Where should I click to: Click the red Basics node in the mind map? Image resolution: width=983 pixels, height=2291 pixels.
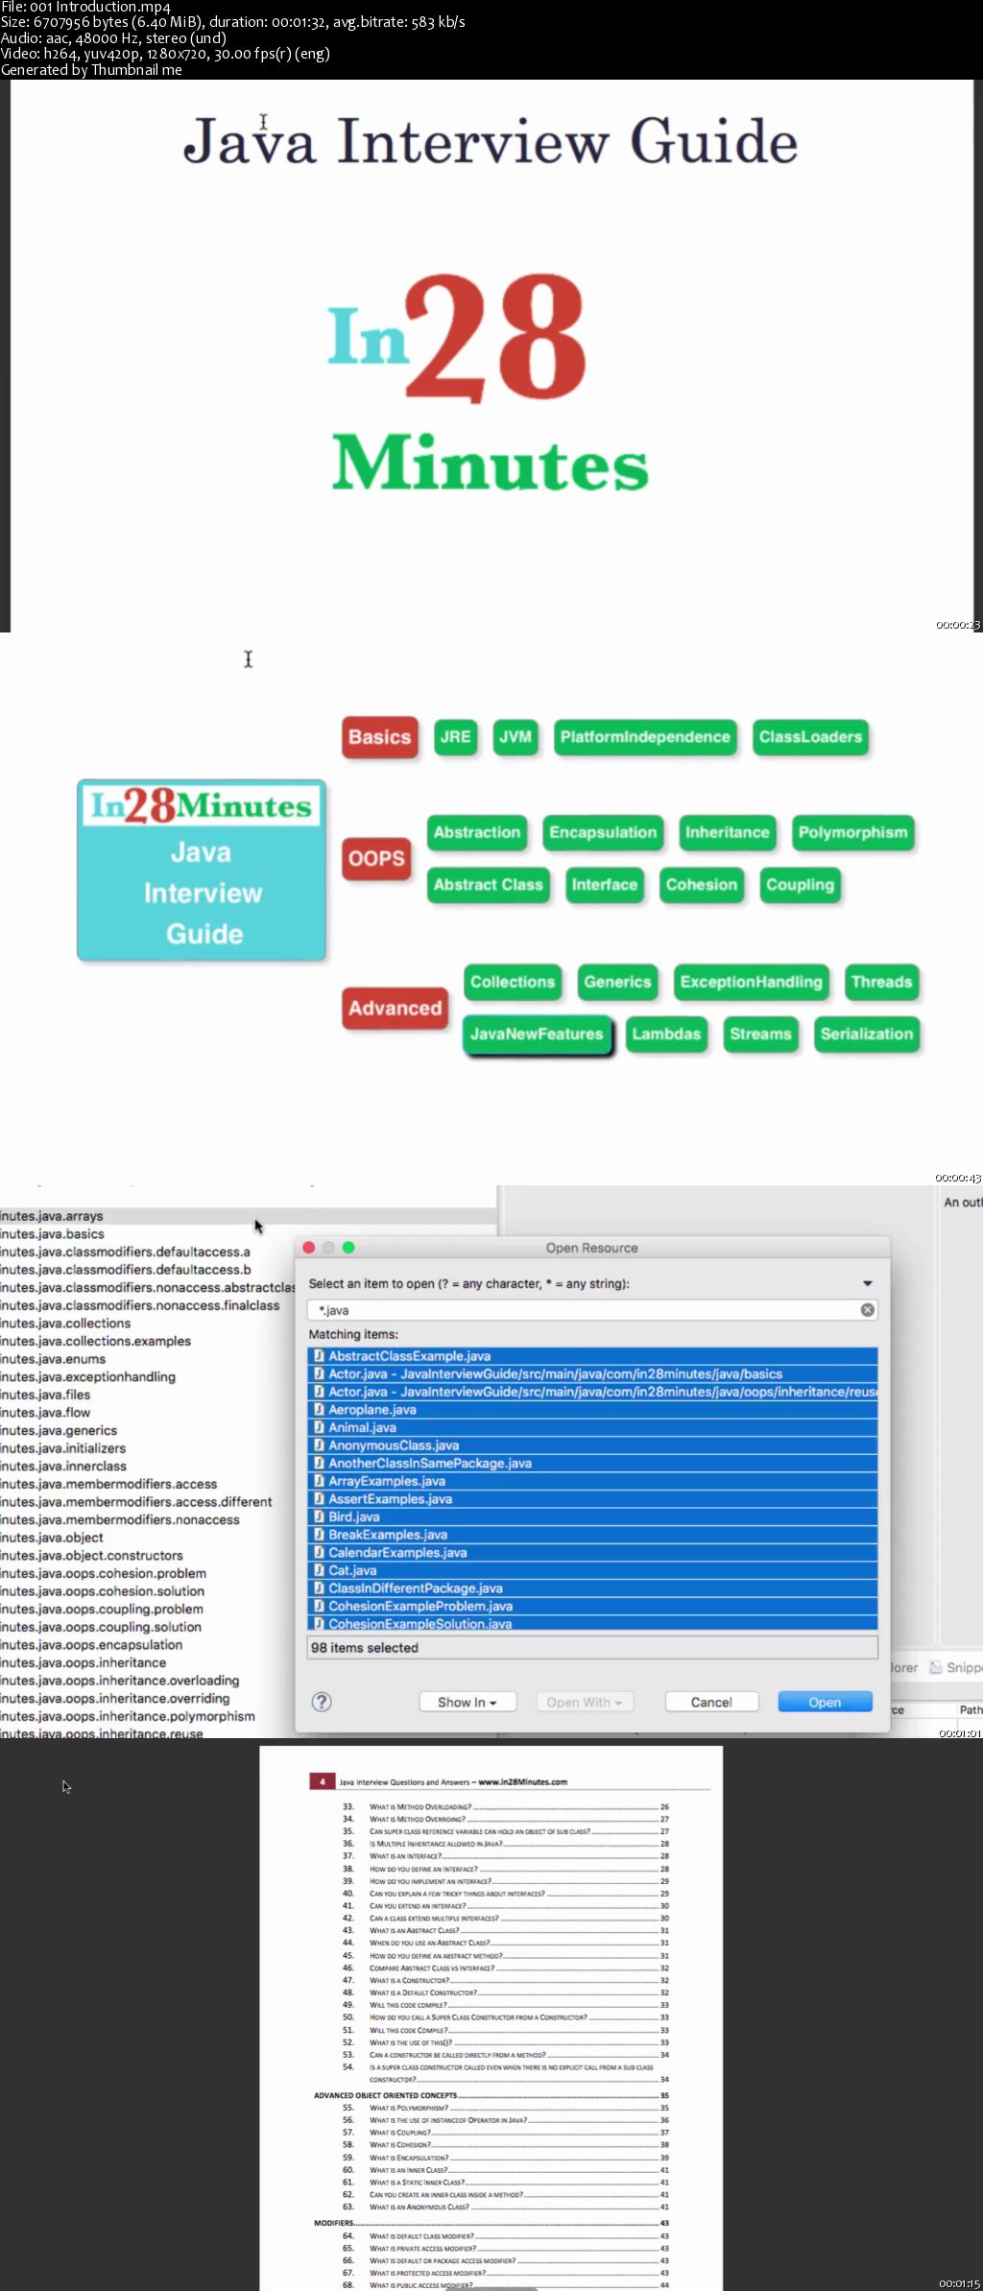tap(379, 737)
